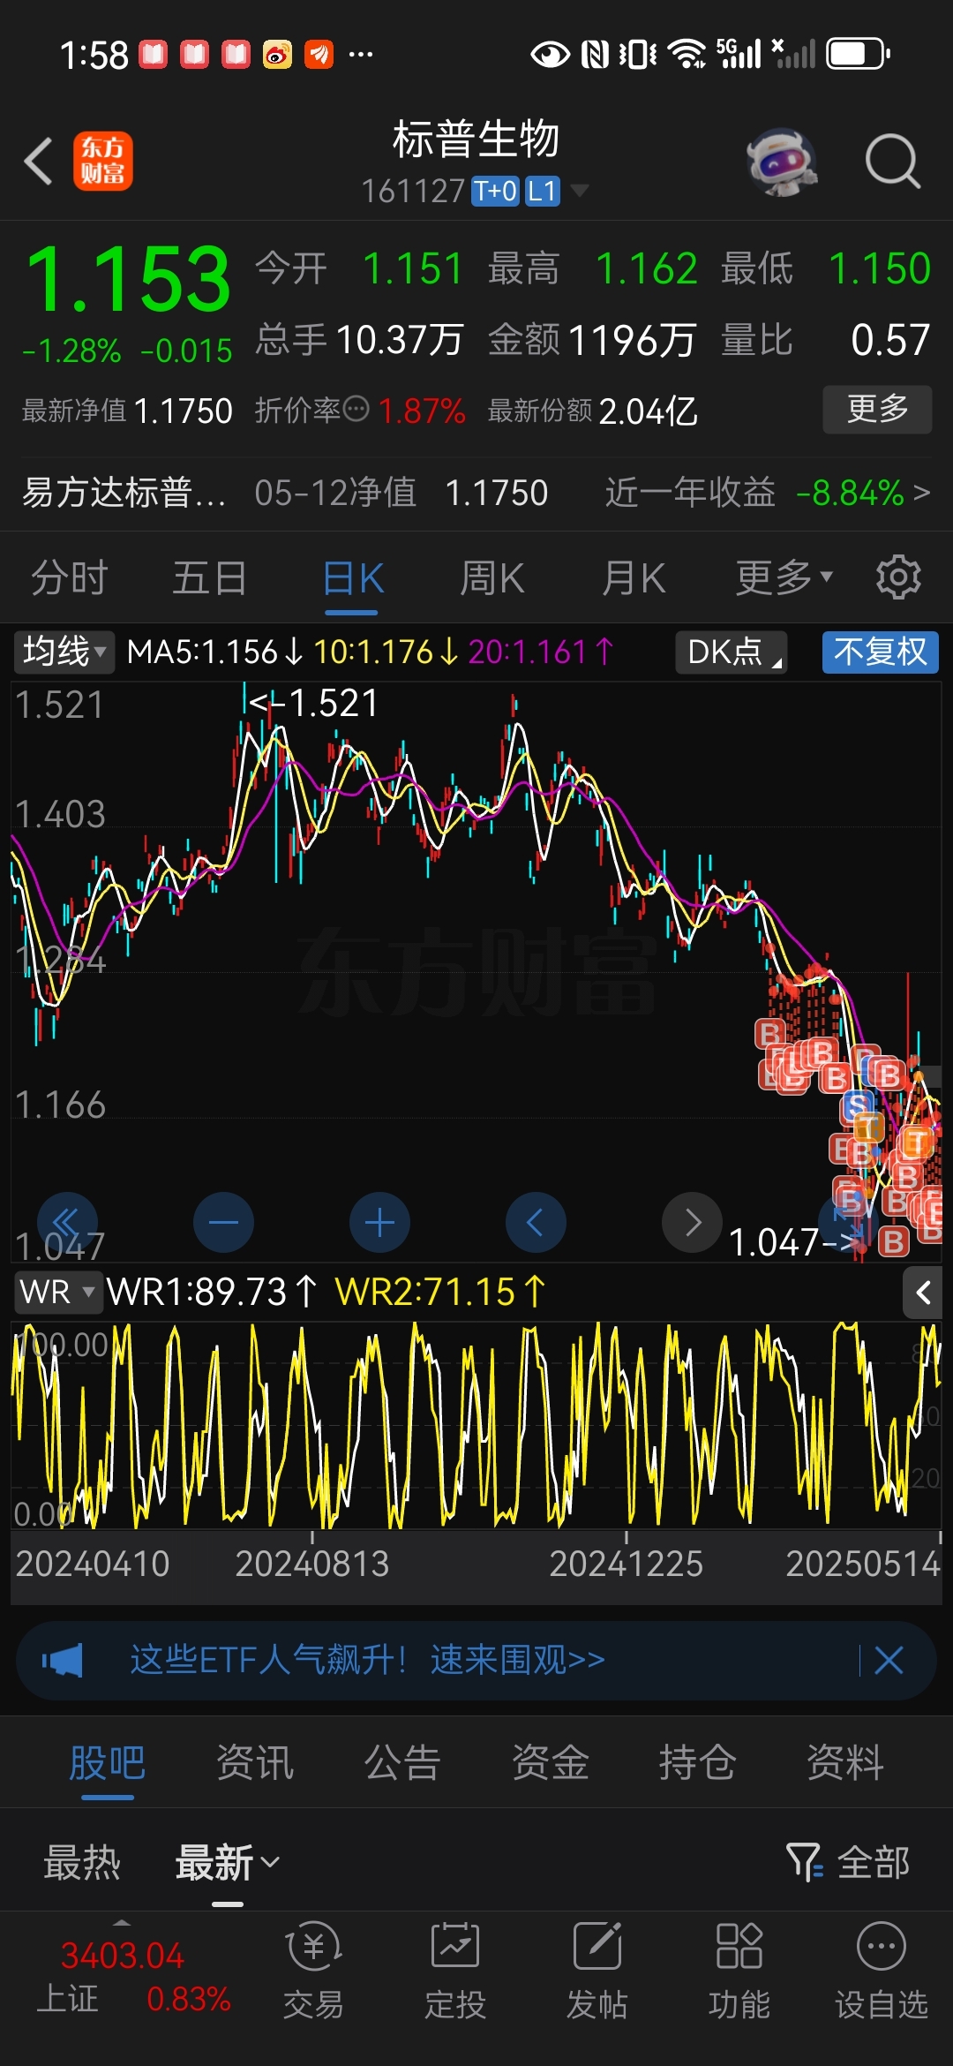Open the 东方财富 home logo
The width and height of the screenshot is (953, 2066).
pos(103,161)
